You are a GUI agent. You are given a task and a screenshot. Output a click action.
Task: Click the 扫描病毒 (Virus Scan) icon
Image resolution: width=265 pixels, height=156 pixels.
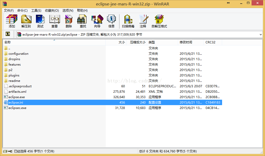[x=128, y=19]
